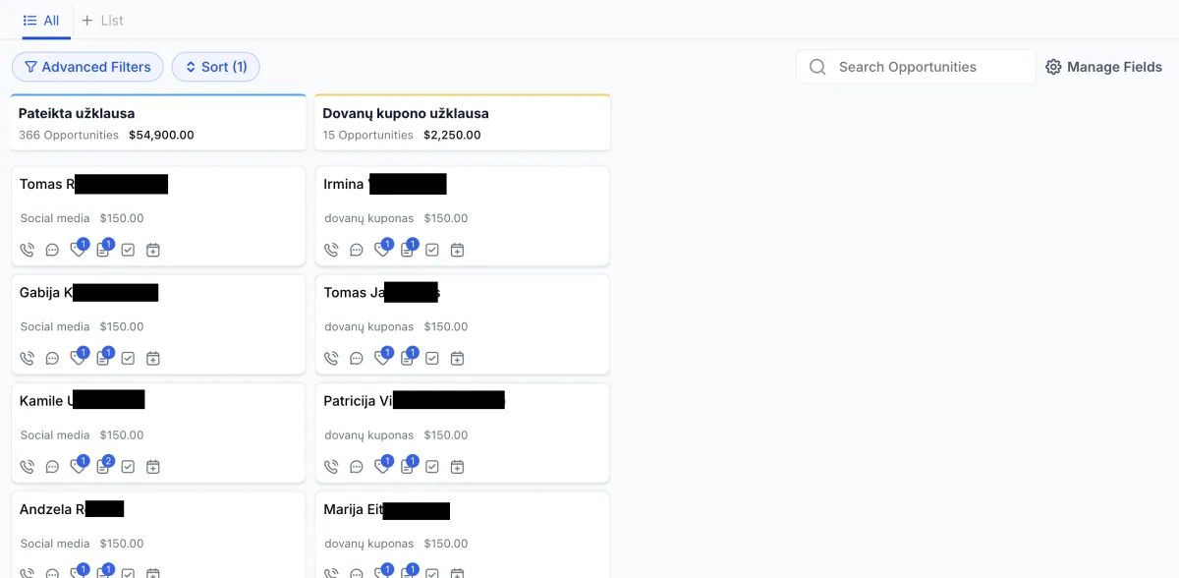
Task: Open the two notes on the Kamile card
Action: tap(103, 465)
